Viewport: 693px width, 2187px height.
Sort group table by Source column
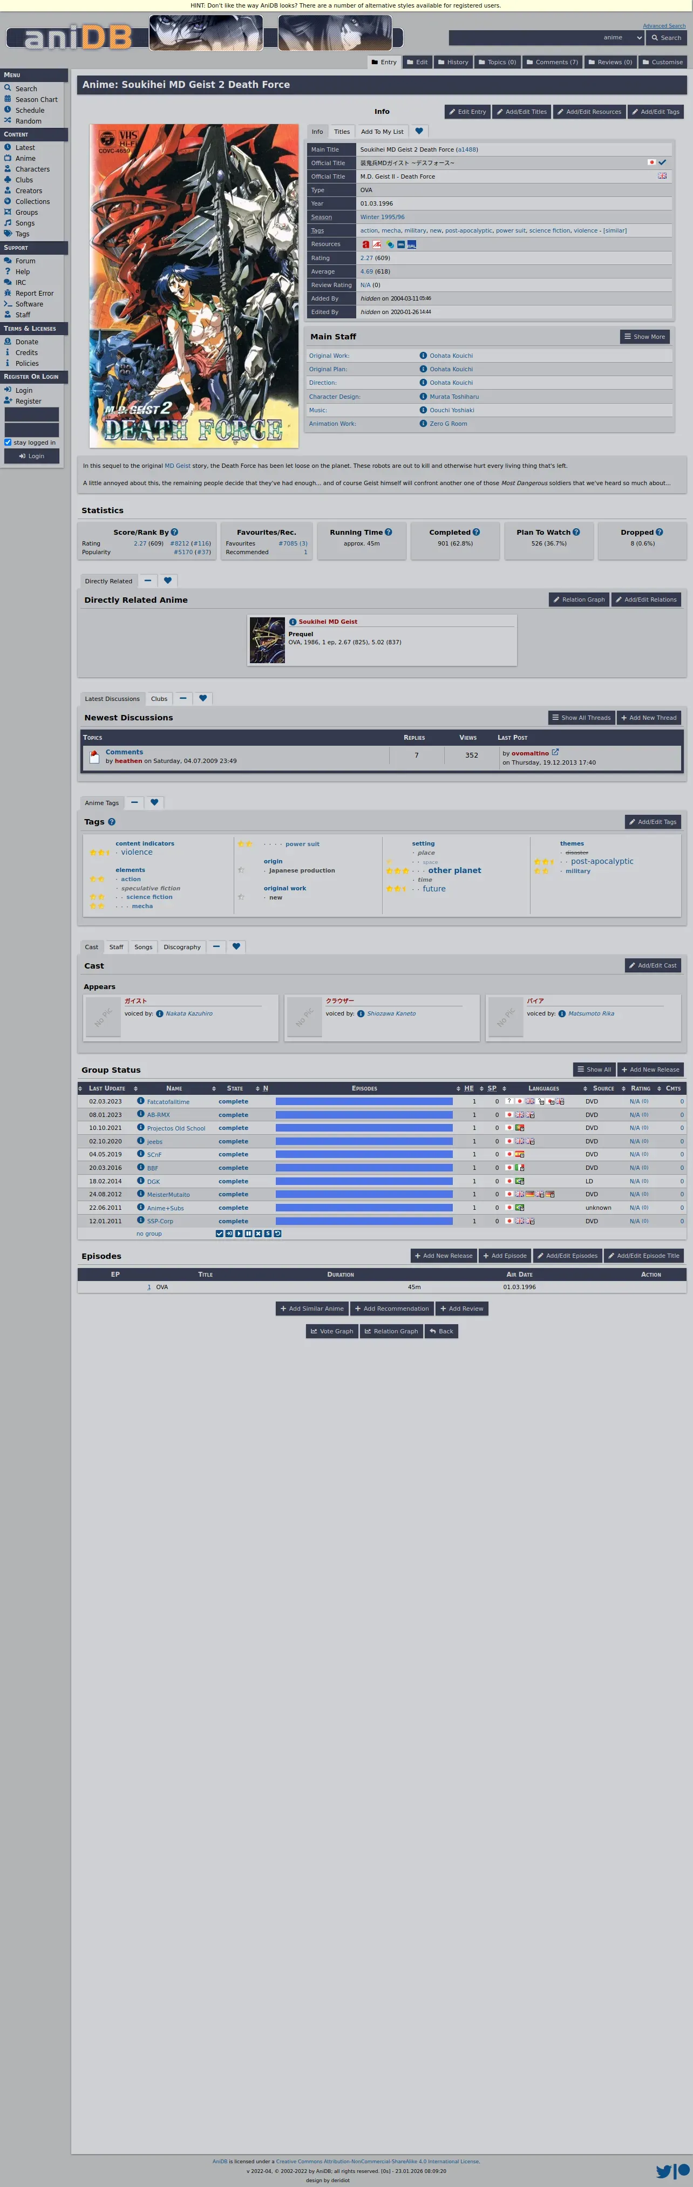tap(603, 1088)
